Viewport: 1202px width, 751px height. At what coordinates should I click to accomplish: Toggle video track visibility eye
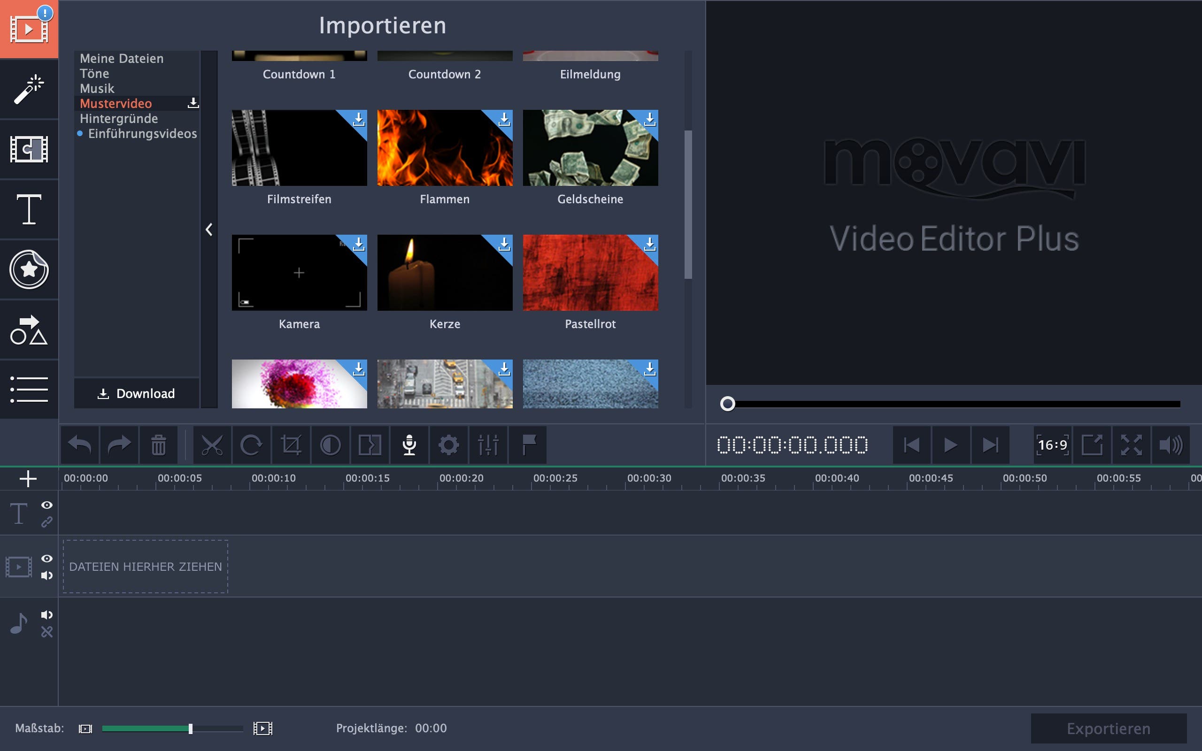point(46,558)
